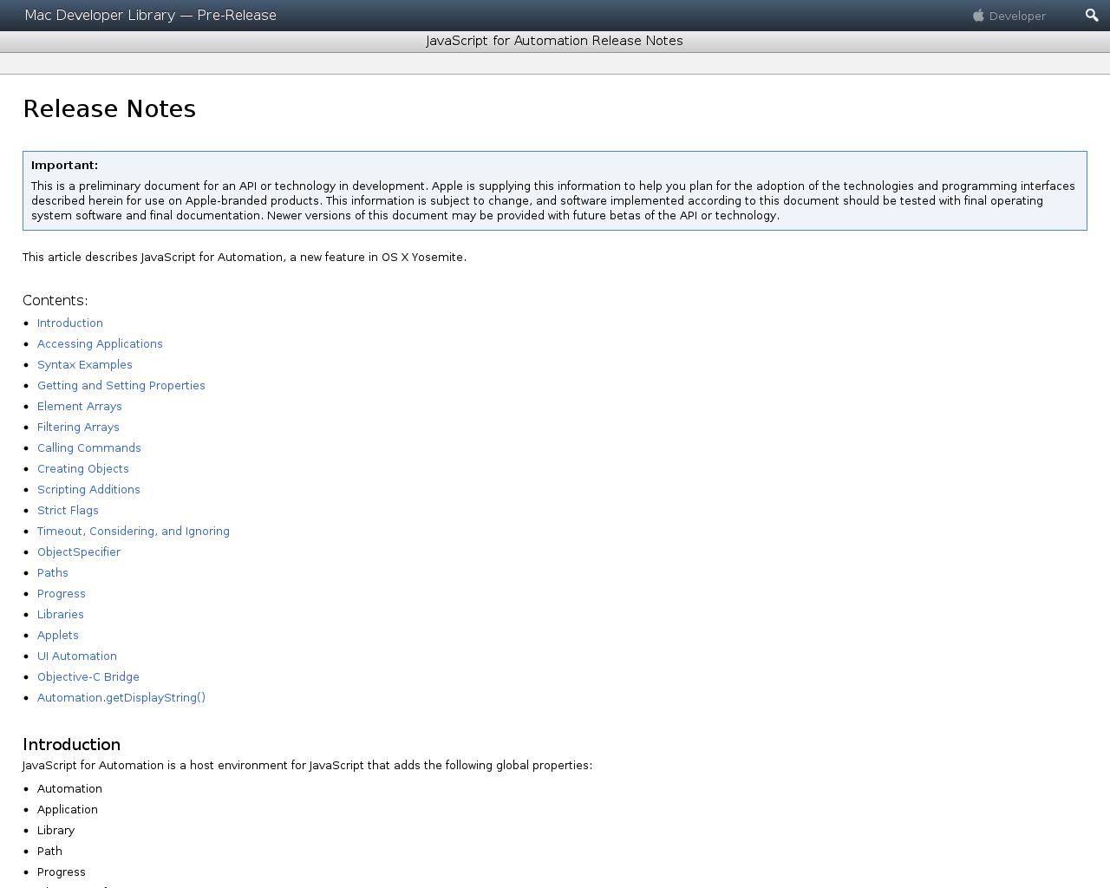
Task: Jump to Progress contents link
Action: (x=62, y=593)
